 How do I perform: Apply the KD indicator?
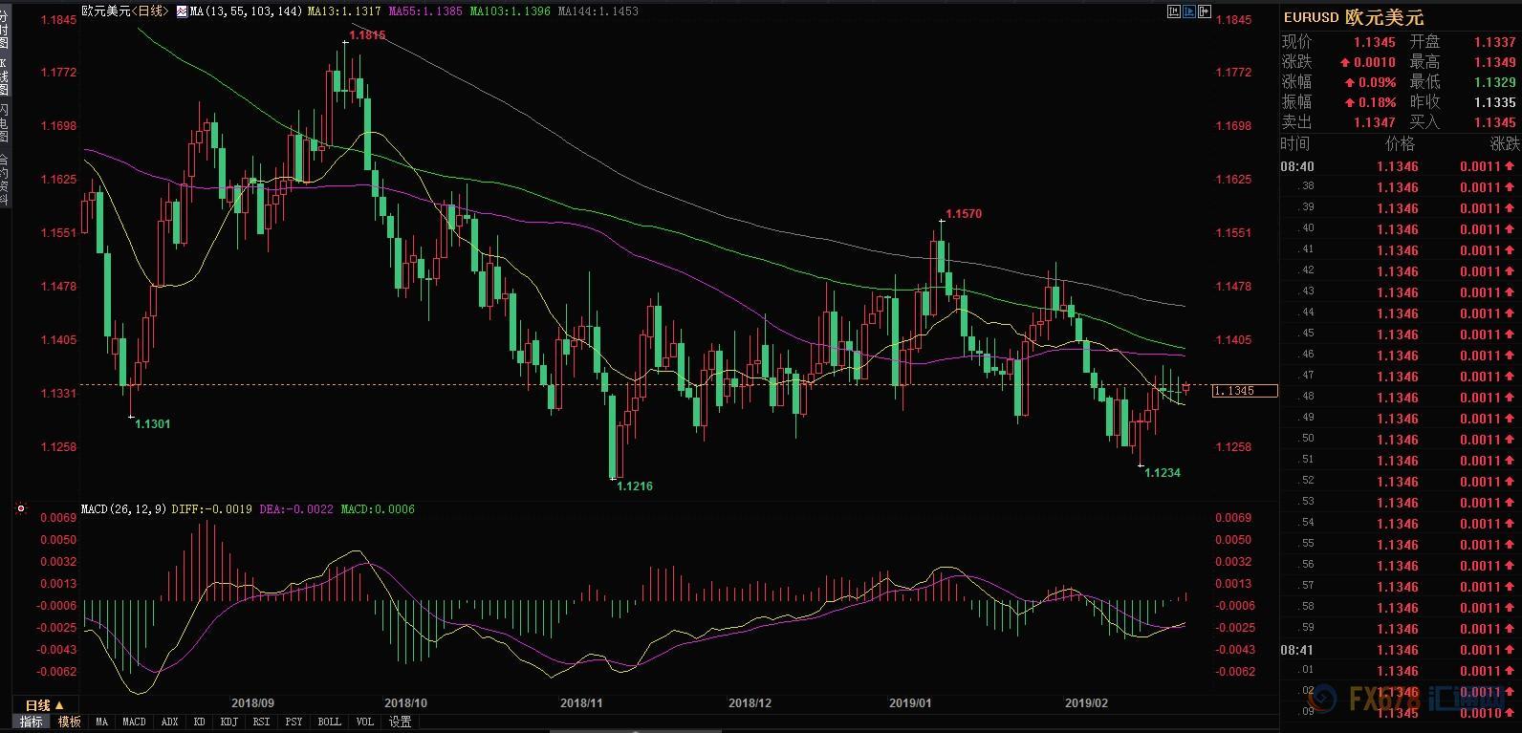[199, 722]
